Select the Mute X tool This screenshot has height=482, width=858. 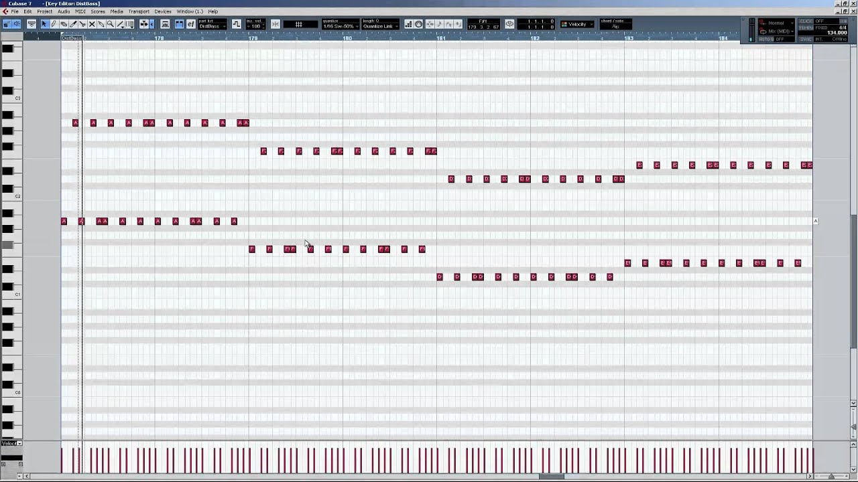click(x=92, y=24)
